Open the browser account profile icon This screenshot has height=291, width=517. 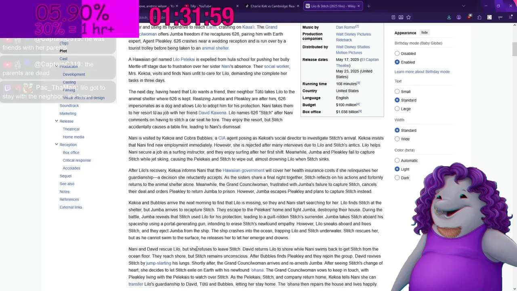click(x=459, y=17)
